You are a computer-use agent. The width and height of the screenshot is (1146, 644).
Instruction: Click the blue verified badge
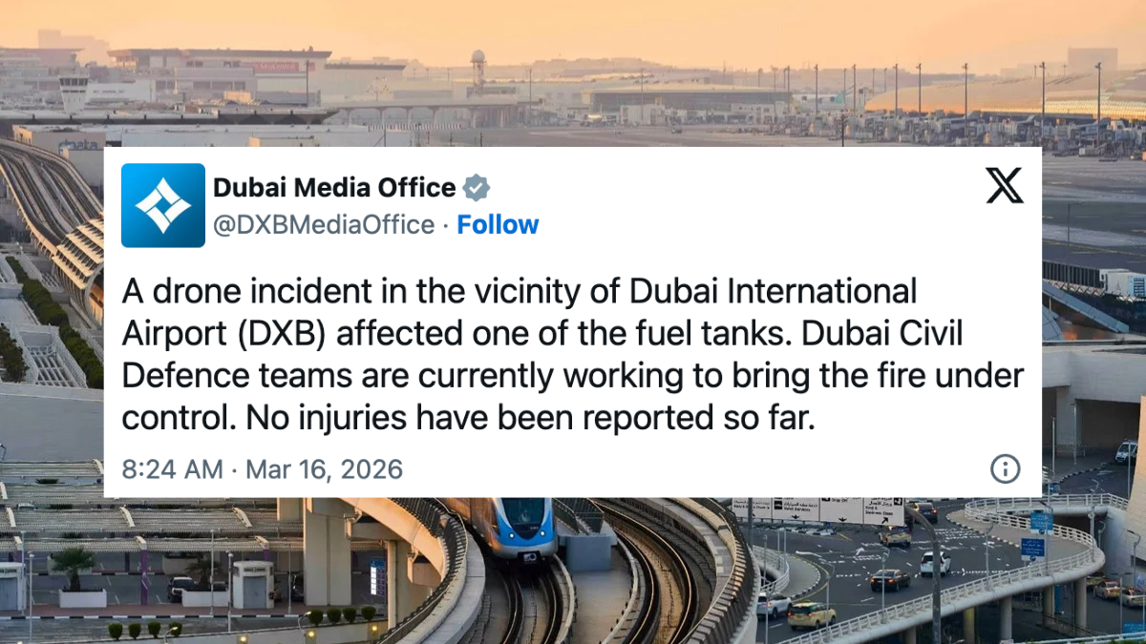click(477, 188)
